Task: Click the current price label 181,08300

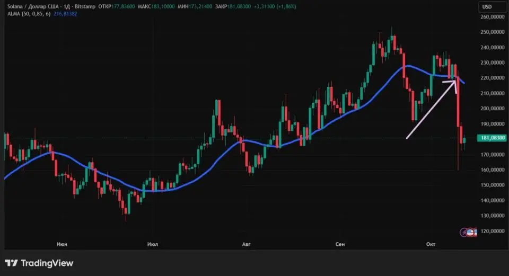Action: [492, 138]
